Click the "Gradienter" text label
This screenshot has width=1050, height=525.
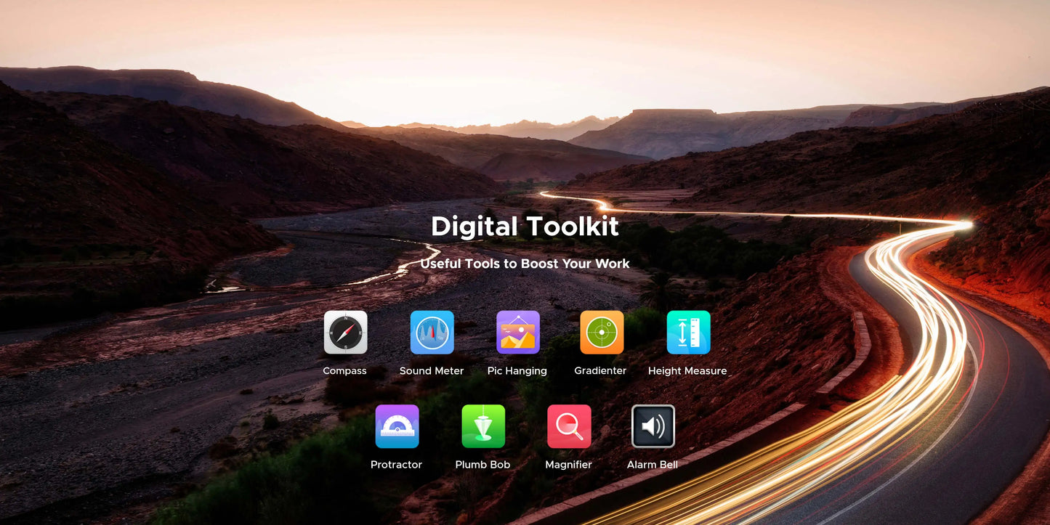pos(600,371)
